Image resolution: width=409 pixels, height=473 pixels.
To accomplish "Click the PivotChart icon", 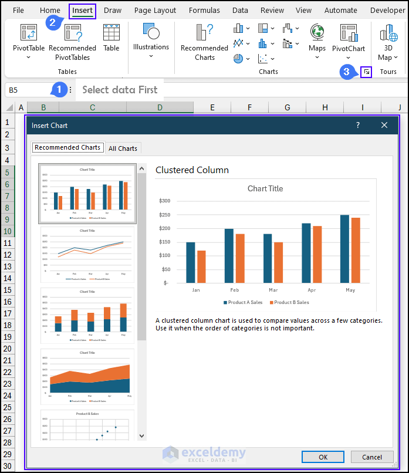I will point(349,33).
